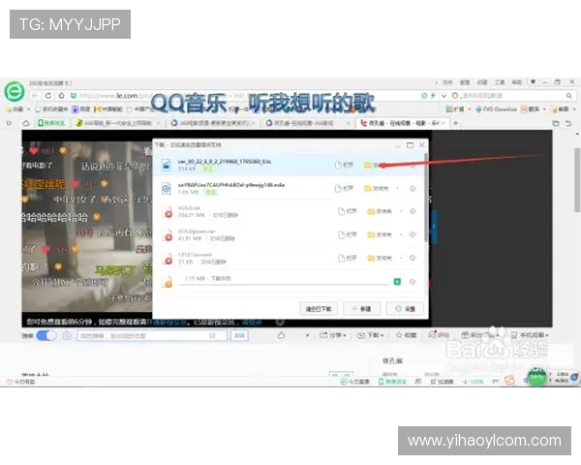Open the 文件 menu in browser title bar
Viewport: 581px width, 465px height.
coord(447,82)
